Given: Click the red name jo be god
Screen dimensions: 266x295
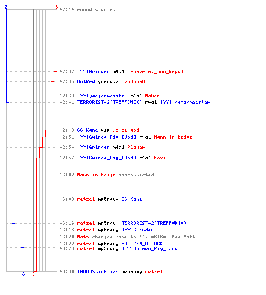Looking at the screenshot, I should tap(126, 130).
